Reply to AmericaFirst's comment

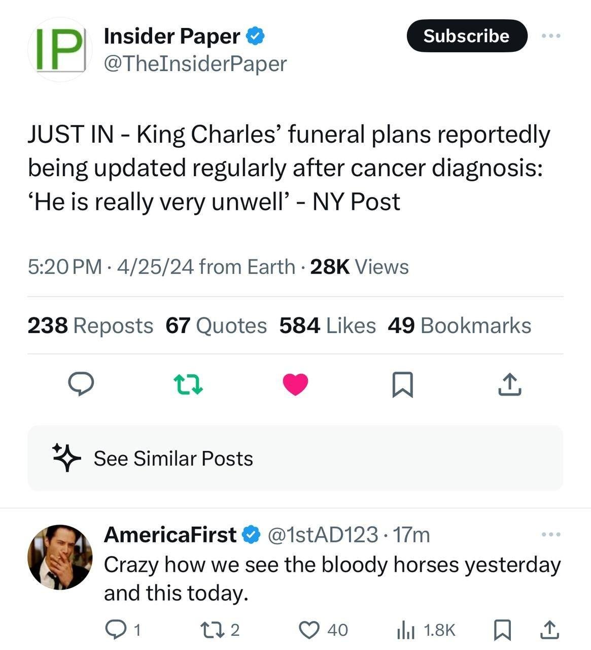[116, 630]
